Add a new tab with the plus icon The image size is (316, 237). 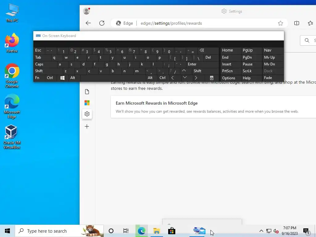87,126
